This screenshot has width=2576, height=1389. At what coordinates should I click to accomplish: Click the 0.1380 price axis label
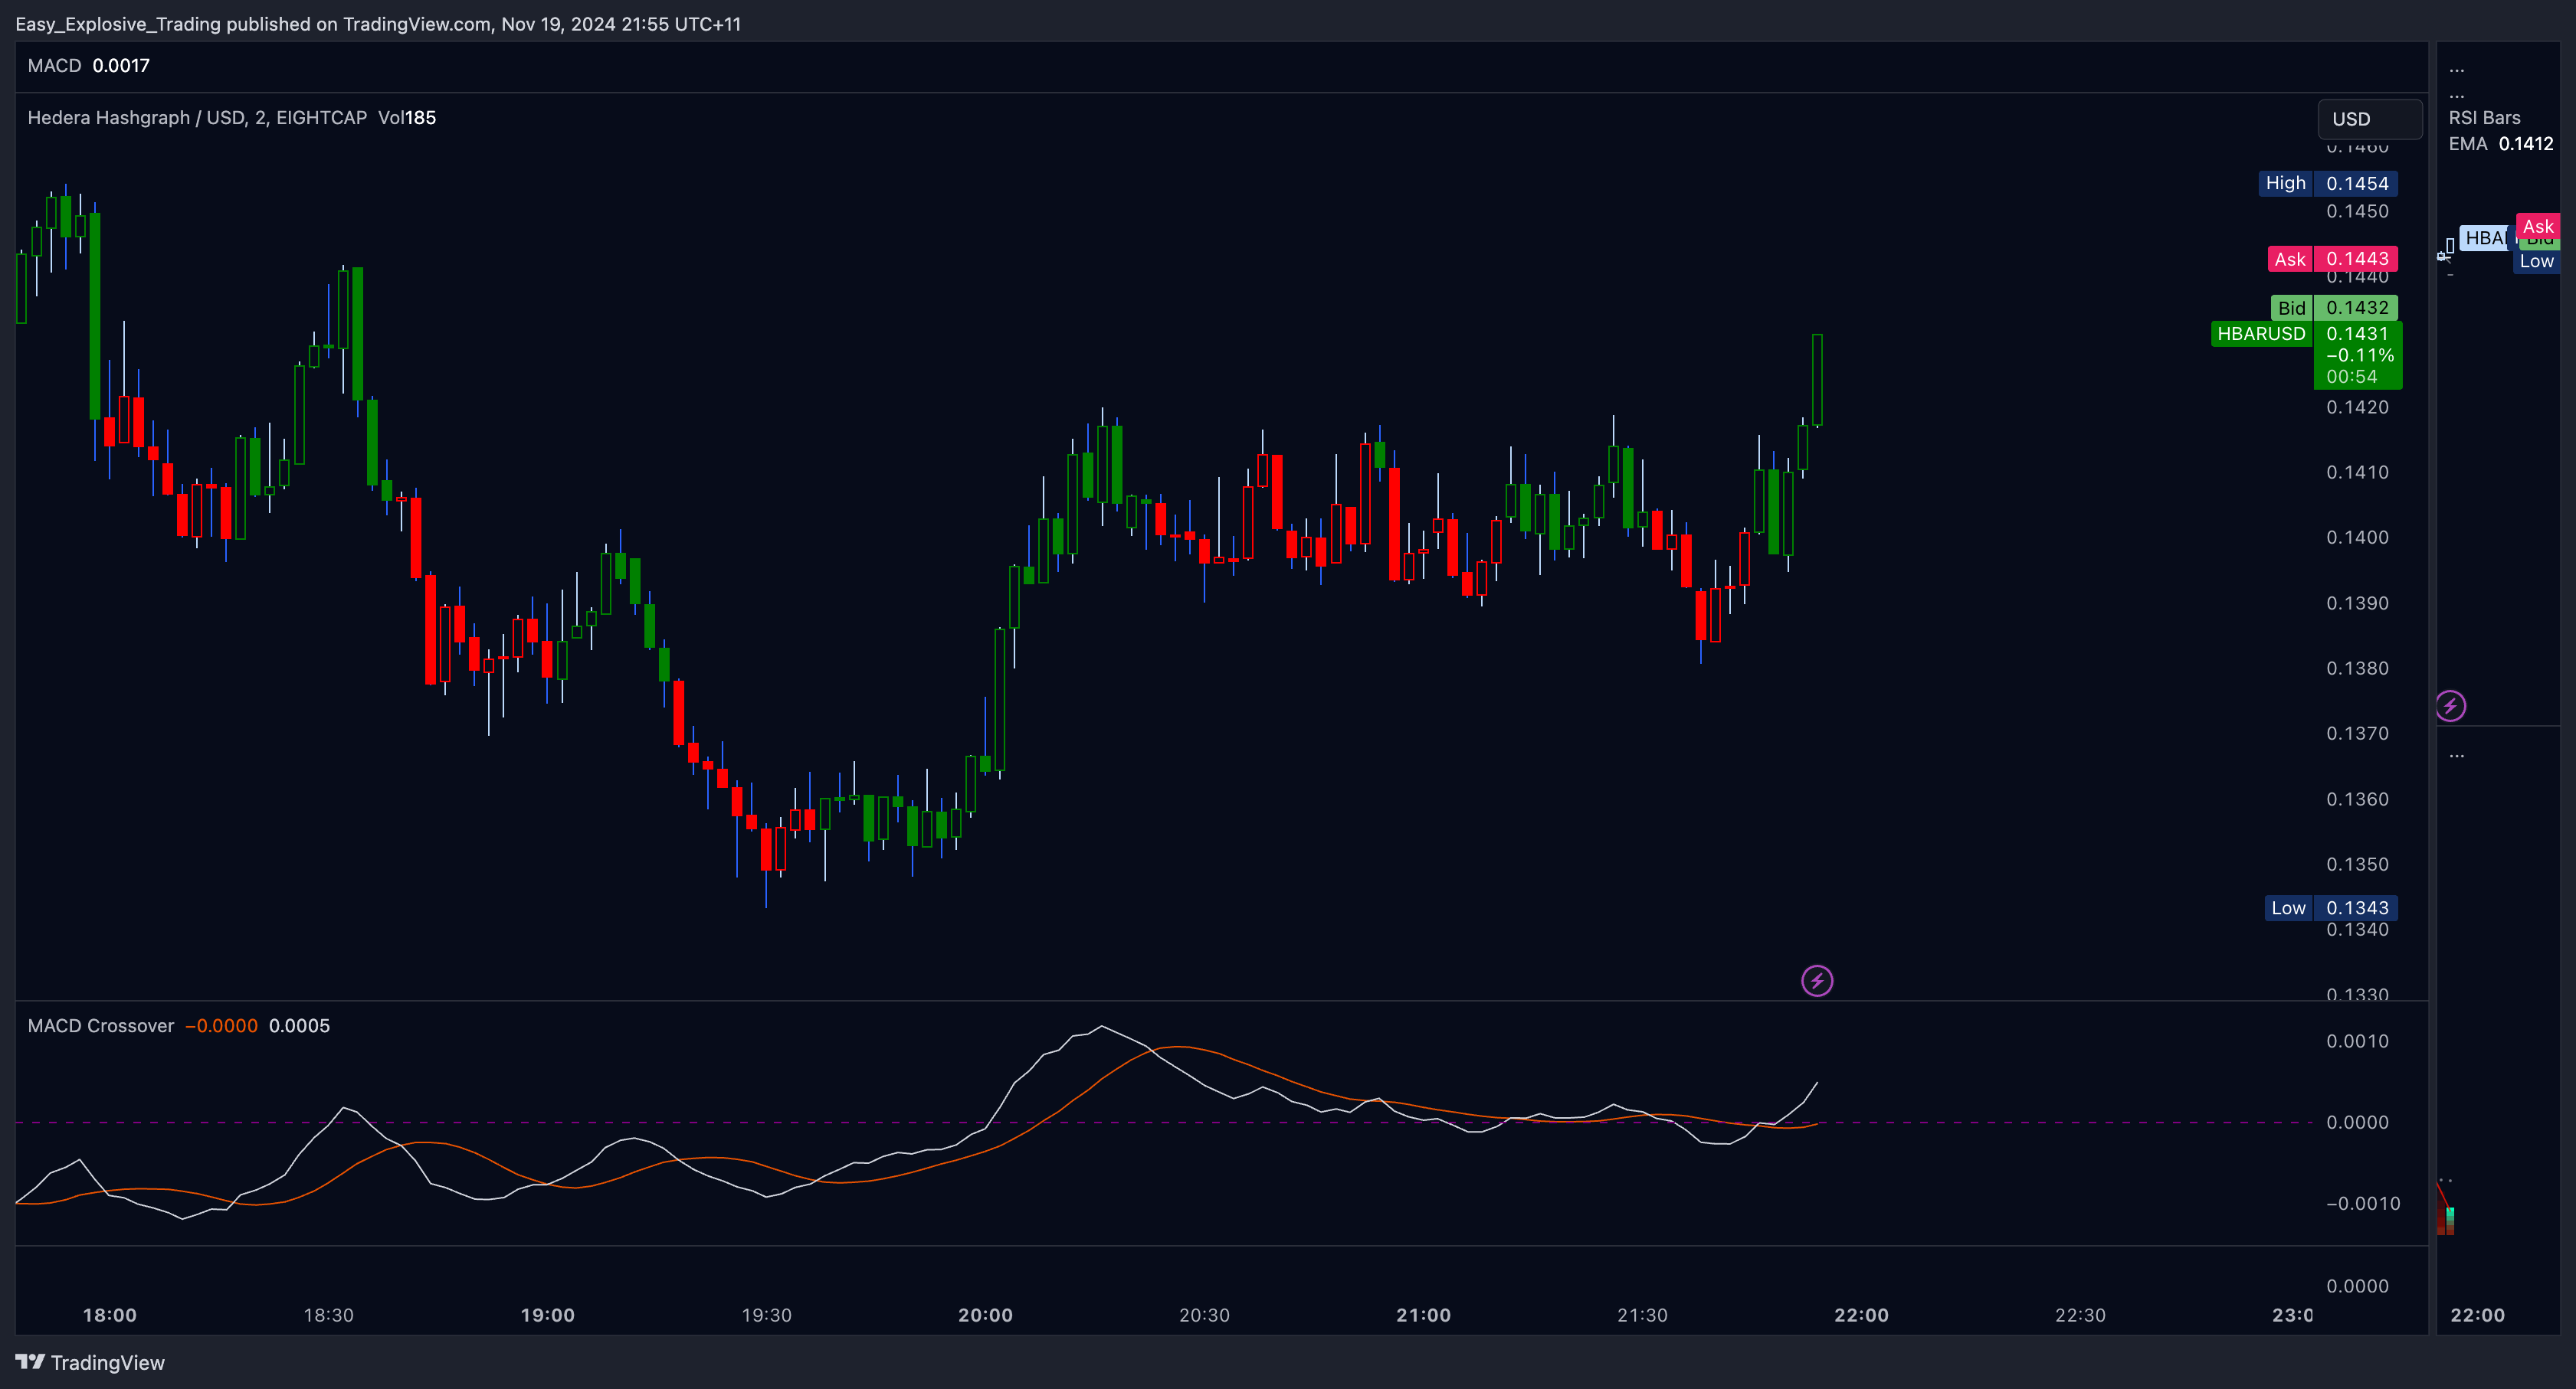(2358, 668)
